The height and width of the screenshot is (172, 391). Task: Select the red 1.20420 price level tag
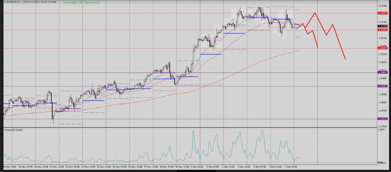click(382, 48)
